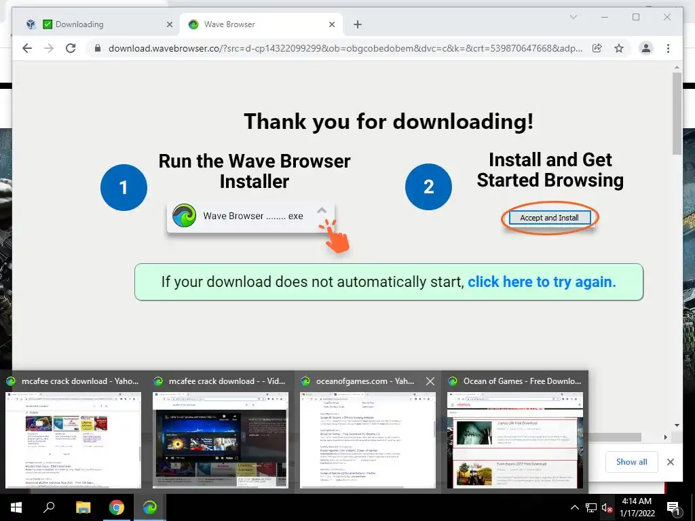This screenshot has height=521, width=695.
Task: Maximize the Chrome window
Action: tap(636, 17)
